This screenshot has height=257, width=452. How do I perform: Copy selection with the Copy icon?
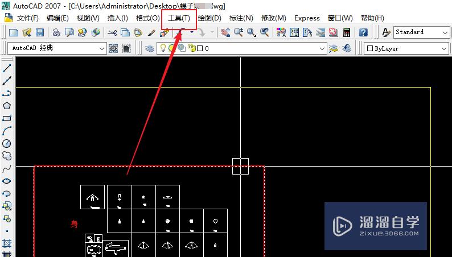click(125, 32)
